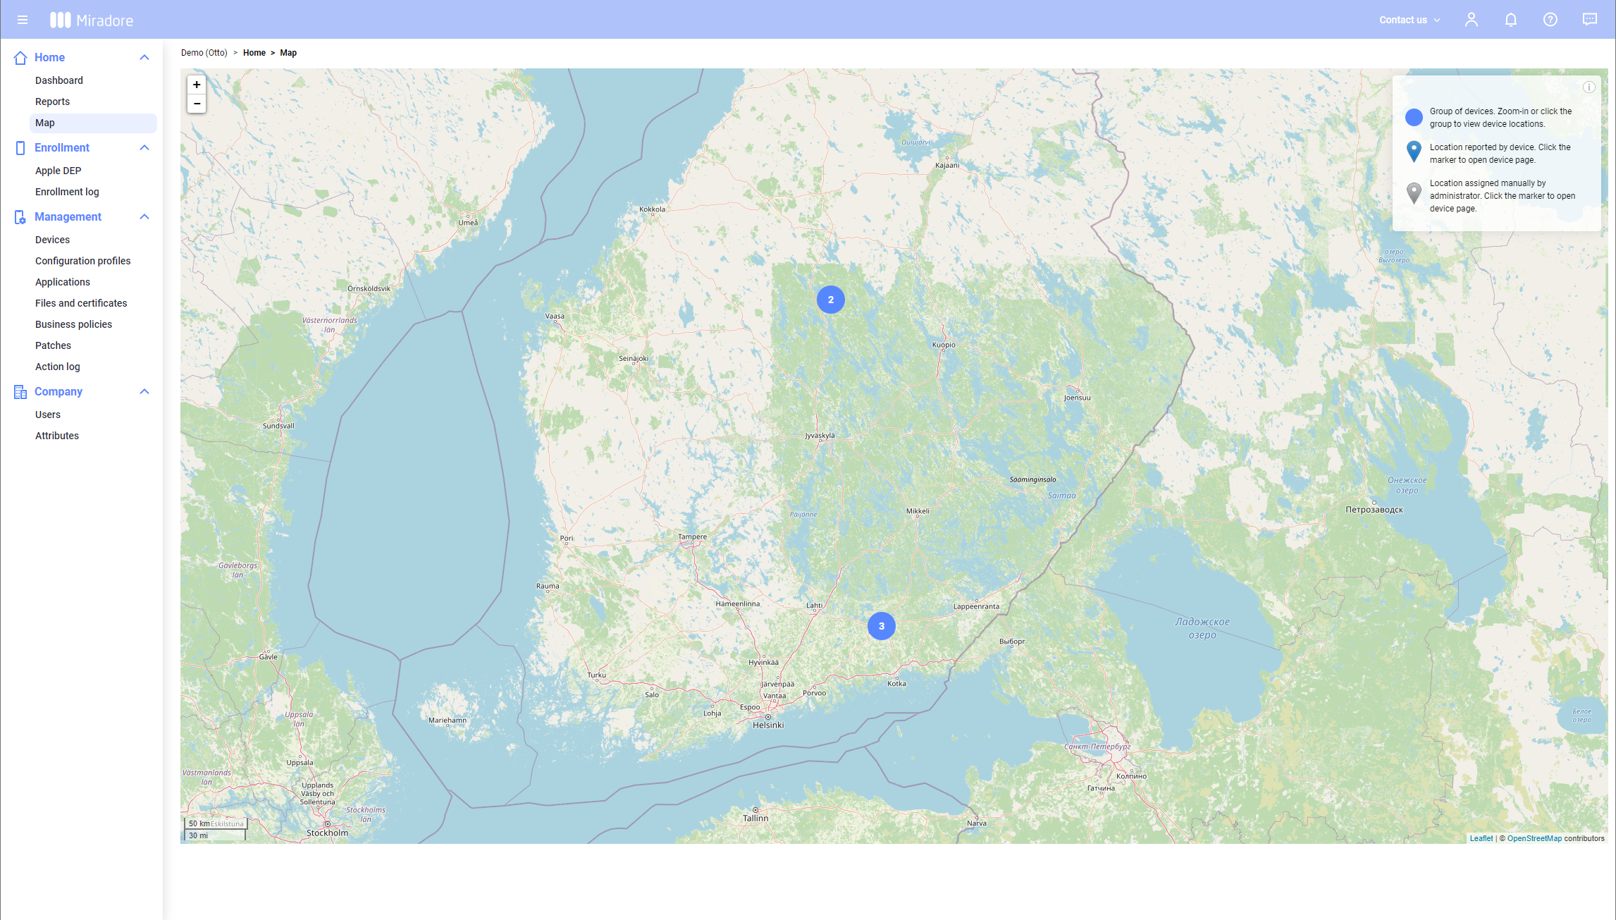The height and width of the screenshot is (920, 1616).
Task: Select the Dashboard menu item
Action: point(58,80)
